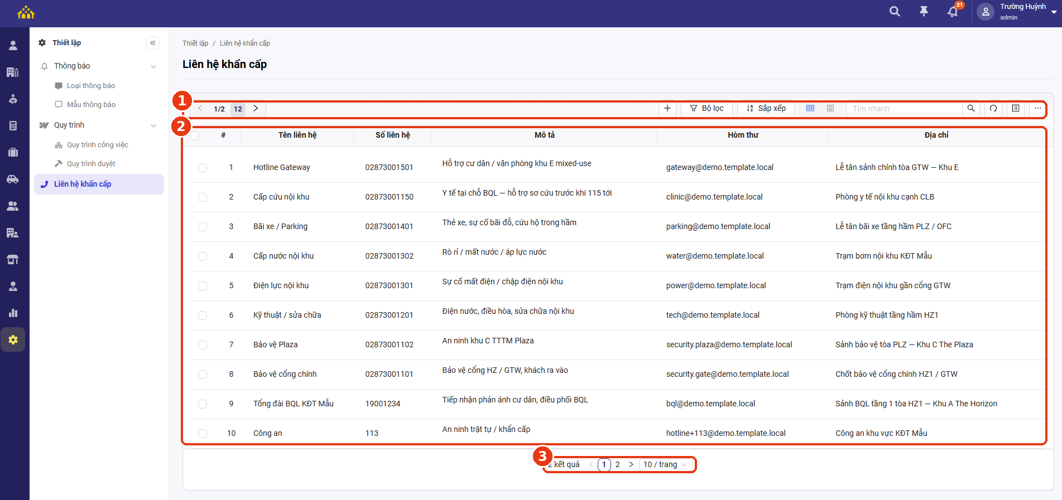
Task: Collapse the Thiết lập sidebar panel
Action: tap(153, 43)
